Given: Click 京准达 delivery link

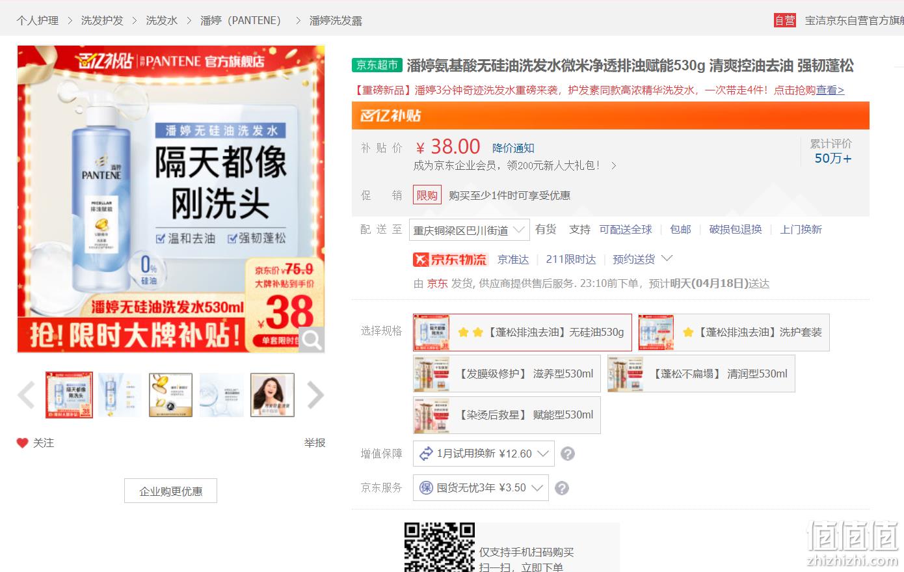Looking at the screenshot, I should (x=513, y=260).
